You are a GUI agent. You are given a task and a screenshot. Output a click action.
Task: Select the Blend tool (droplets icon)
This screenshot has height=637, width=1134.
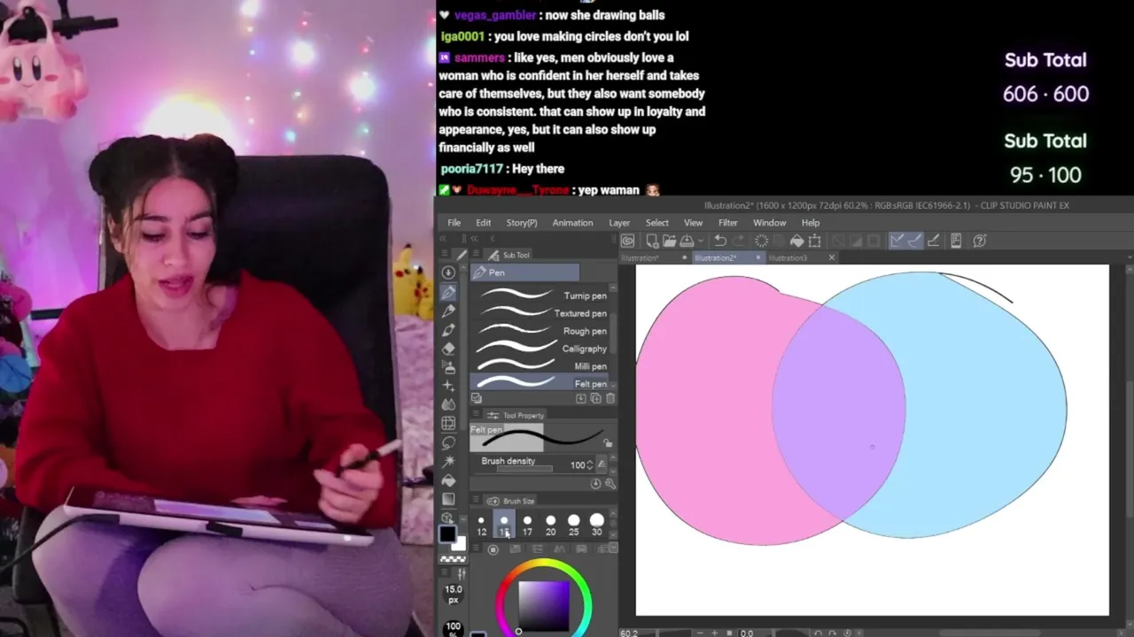448,404
